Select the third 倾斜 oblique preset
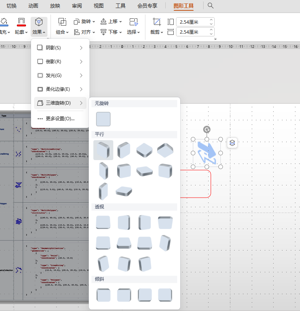This screenshot has height=311, width=300. [145, 295]
